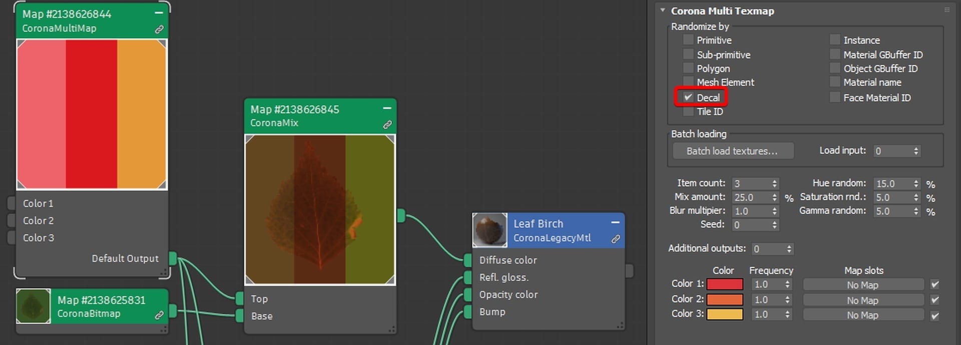
Task: Enable randomize by Material GBuffer ID
Action: click(835, 54)
